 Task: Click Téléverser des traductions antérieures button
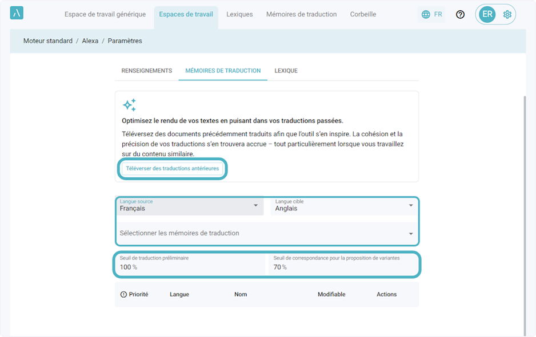172,169
